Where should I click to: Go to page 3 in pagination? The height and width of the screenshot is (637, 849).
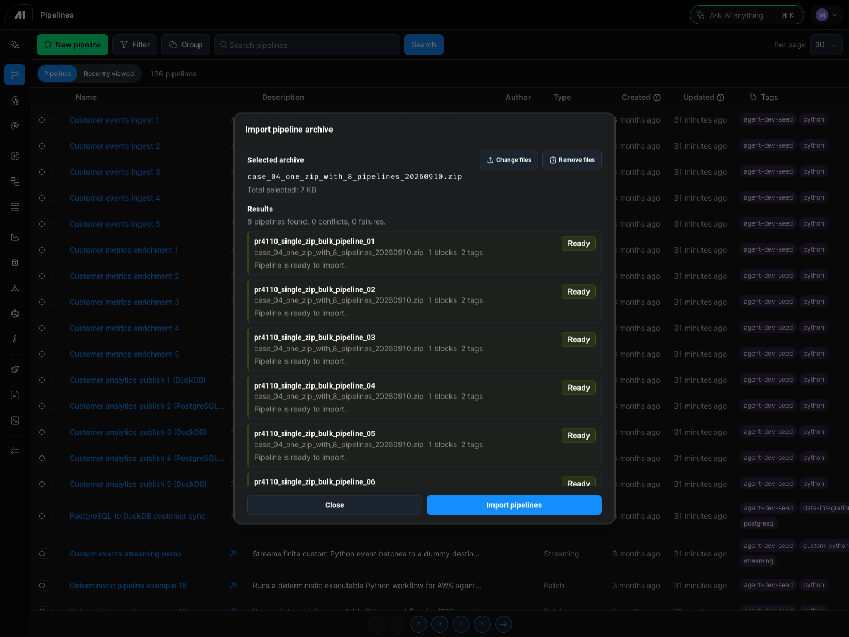440,624
